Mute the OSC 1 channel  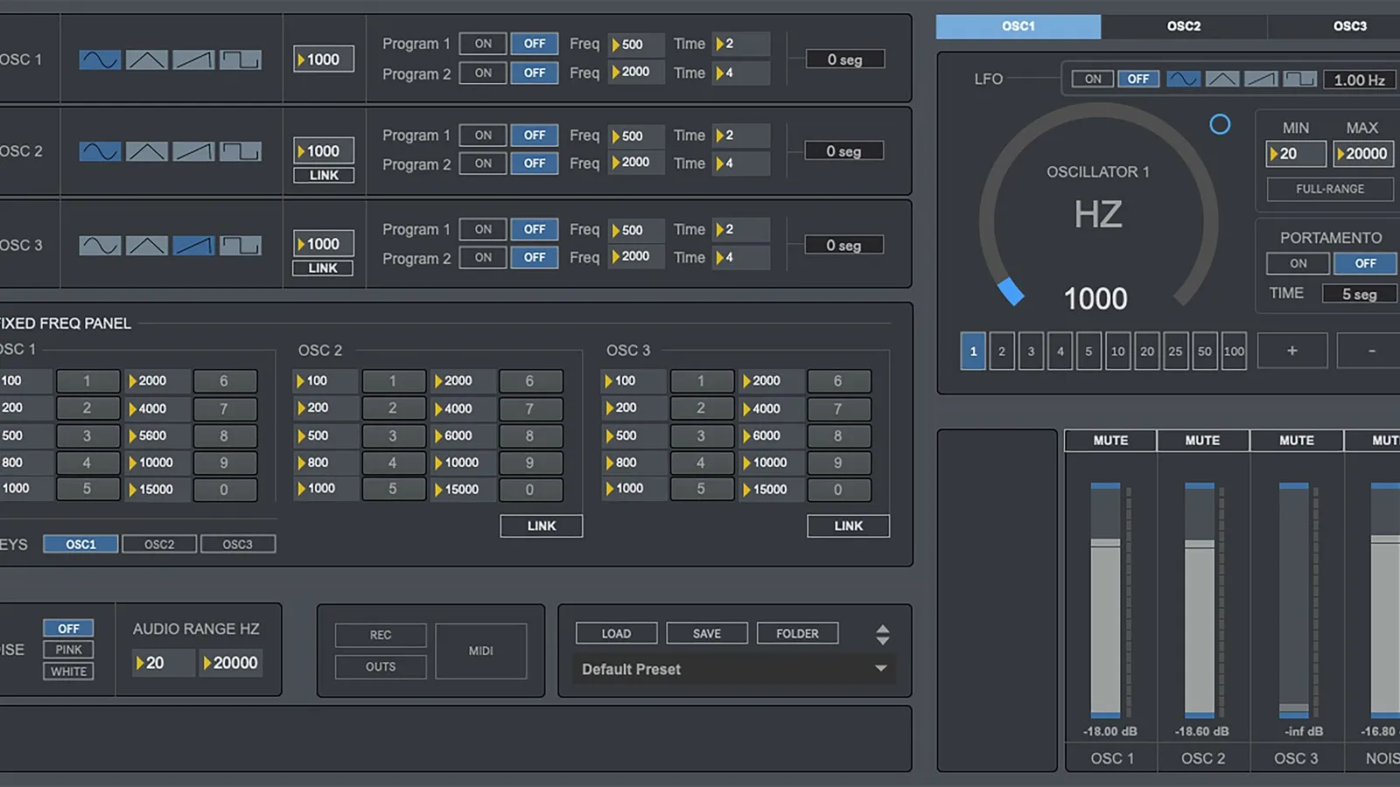point(1110,441)
